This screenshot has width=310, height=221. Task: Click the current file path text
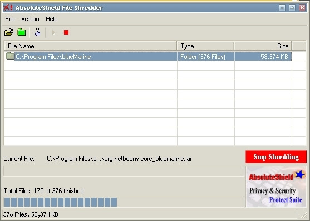(119, 159)
